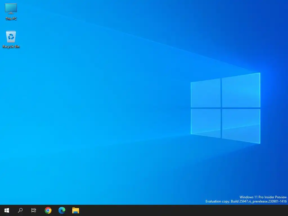Open File Explorer from taskbar
This screenshot has height=216, width=288.
76,210
